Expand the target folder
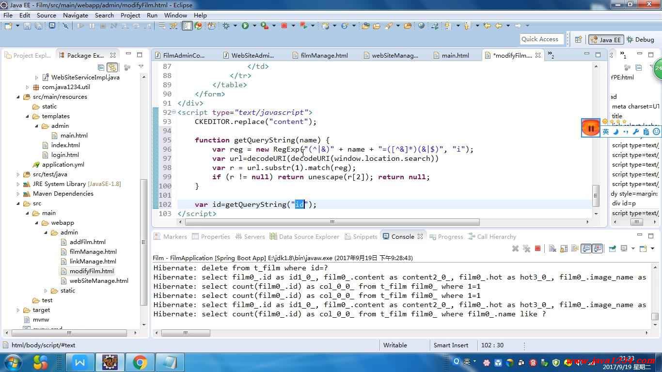 tap(18, 310)
